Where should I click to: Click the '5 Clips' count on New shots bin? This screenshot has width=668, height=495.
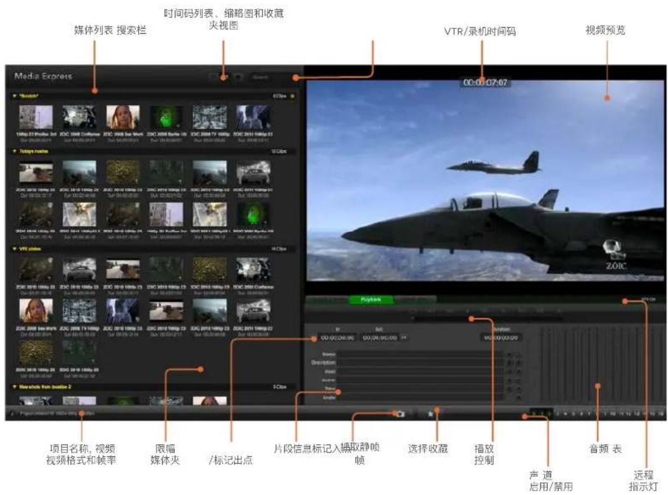pos(280,387)
